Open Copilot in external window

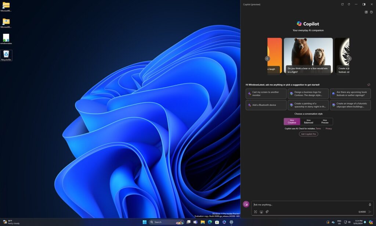point(342,4)
